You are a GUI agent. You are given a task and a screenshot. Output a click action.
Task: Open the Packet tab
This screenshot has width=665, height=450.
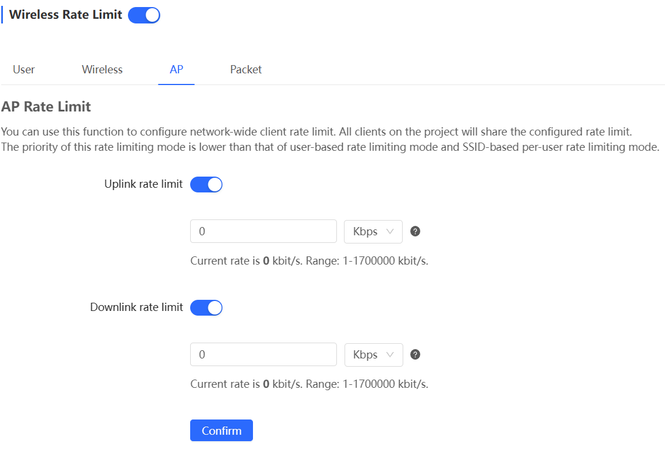[245, 69]
